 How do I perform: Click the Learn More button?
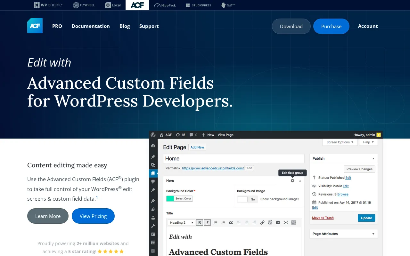(48, 216)
